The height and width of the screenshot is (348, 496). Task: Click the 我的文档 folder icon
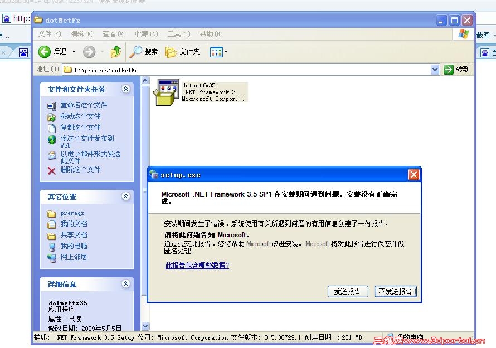click(52, 225)
